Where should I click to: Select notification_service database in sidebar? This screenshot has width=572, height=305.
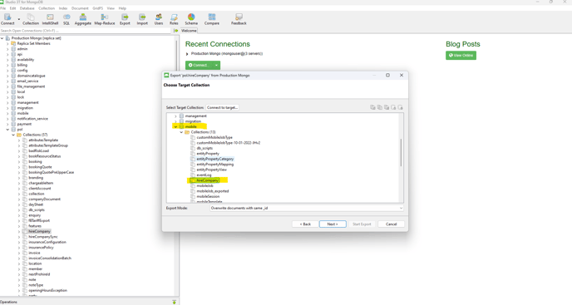click(x=32, y=119)
